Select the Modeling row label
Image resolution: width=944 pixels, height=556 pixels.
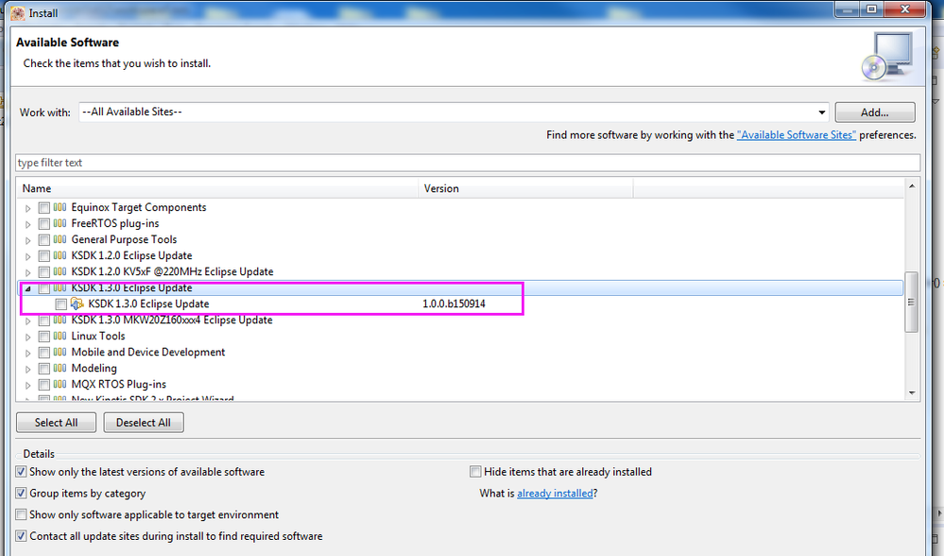click(x=94, y=368)
